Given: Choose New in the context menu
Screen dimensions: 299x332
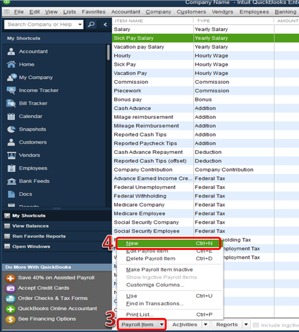Looking at the screenshot, I should point(169,243).
